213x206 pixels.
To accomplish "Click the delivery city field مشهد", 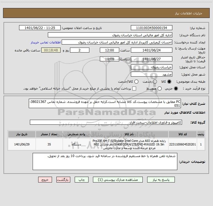I will (152, 74).
